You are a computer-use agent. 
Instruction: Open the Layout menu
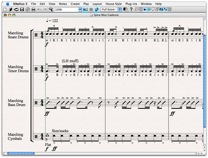pos(97,4)
